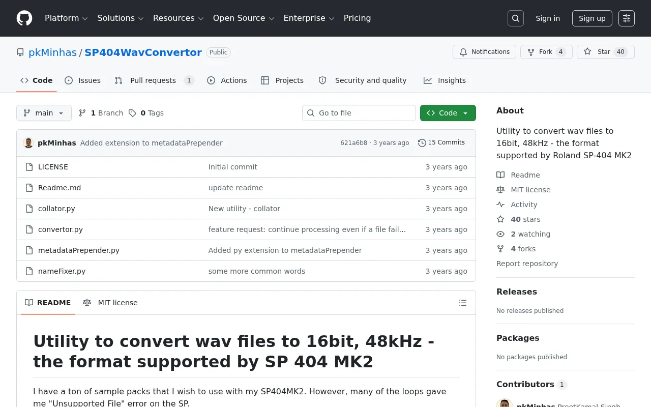Click the Go to file search field
This screenshot has width=651, height=407.
359,113
